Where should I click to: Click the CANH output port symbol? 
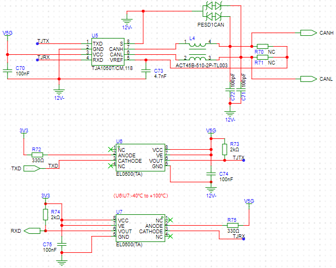308,33
